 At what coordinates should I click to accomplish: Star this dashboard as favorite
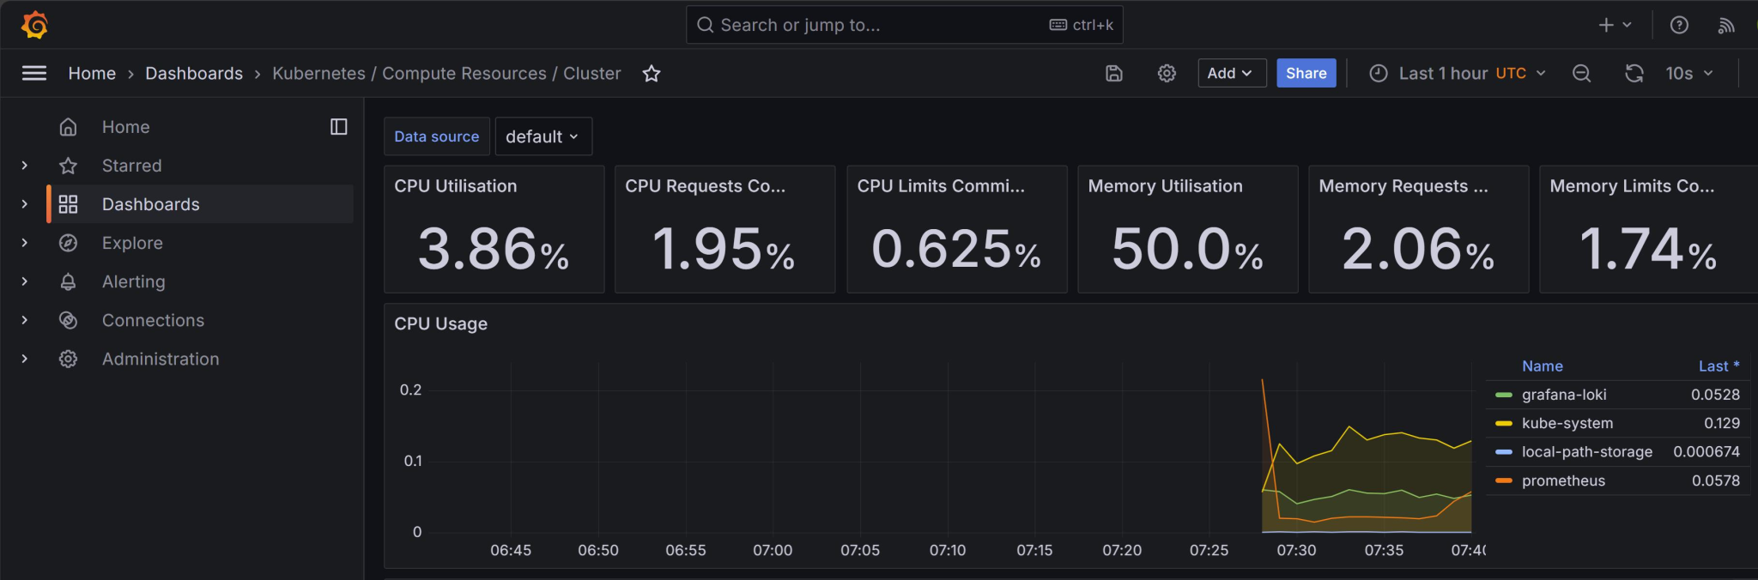tap(652, 74)
